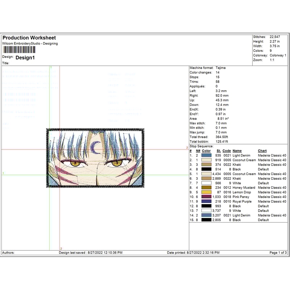The height and width of the screenshot is (290, 290).
Task: Click the Code column header
Action: (x=226, y=151)
